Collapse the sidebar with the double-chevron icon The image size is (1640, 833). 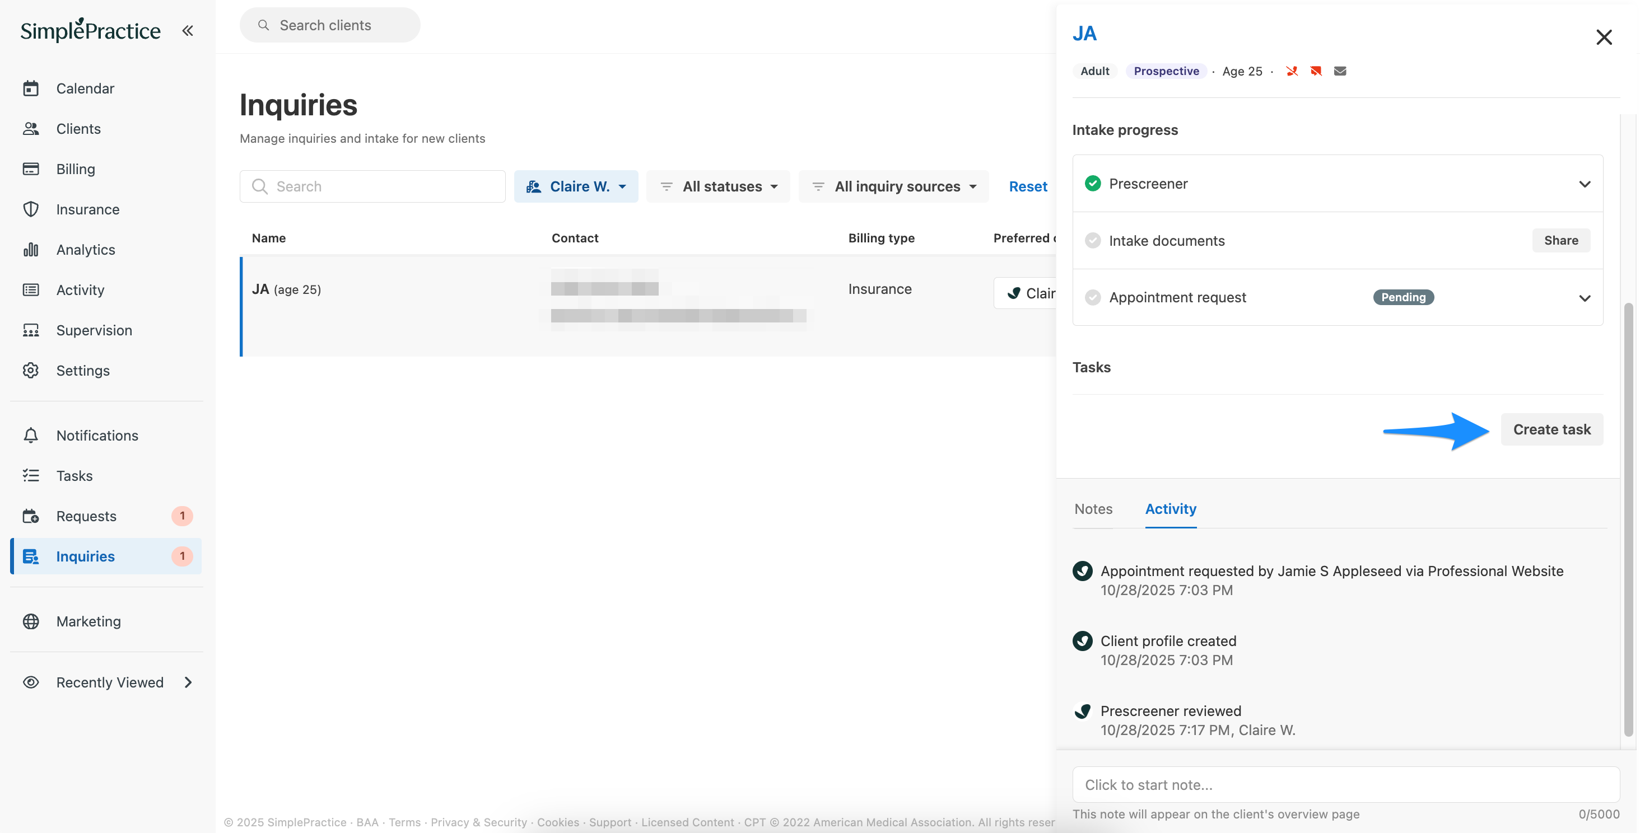187,31
